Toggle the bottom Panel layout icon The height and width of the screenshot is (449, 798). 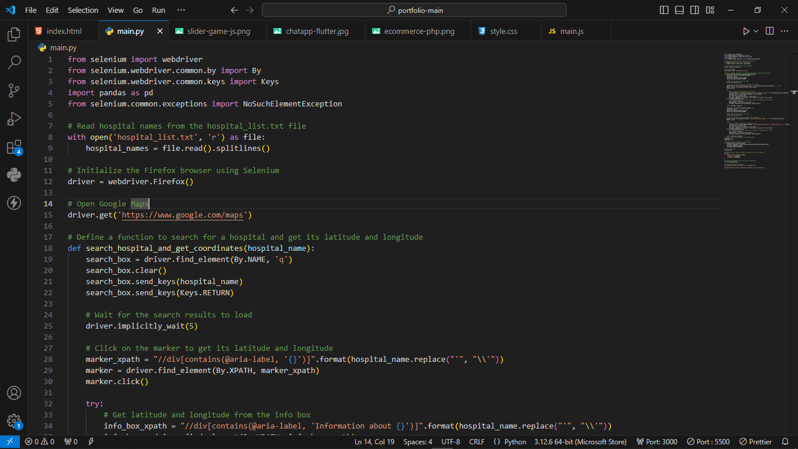click(x=679, y=10)
